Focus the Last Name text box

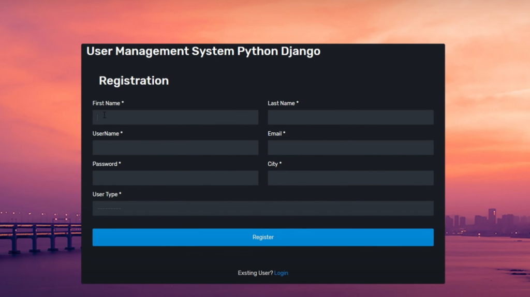(350, 117)
